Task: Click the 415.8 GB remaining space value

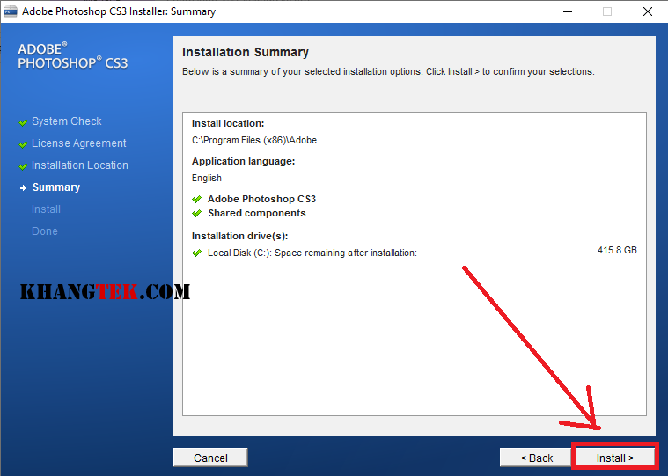Action: 617,251
